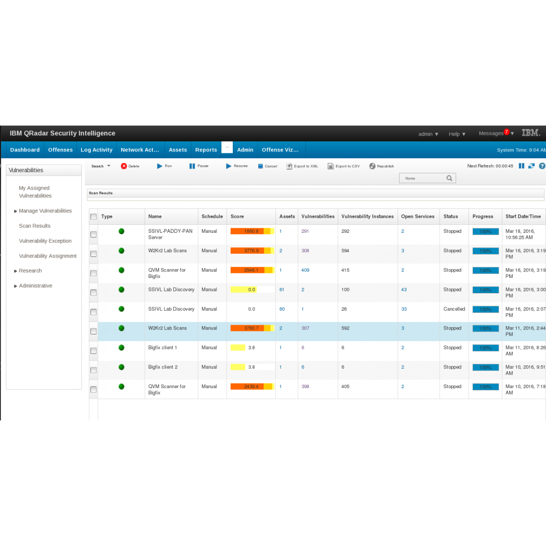Cancel the current scan

point(268,166)
